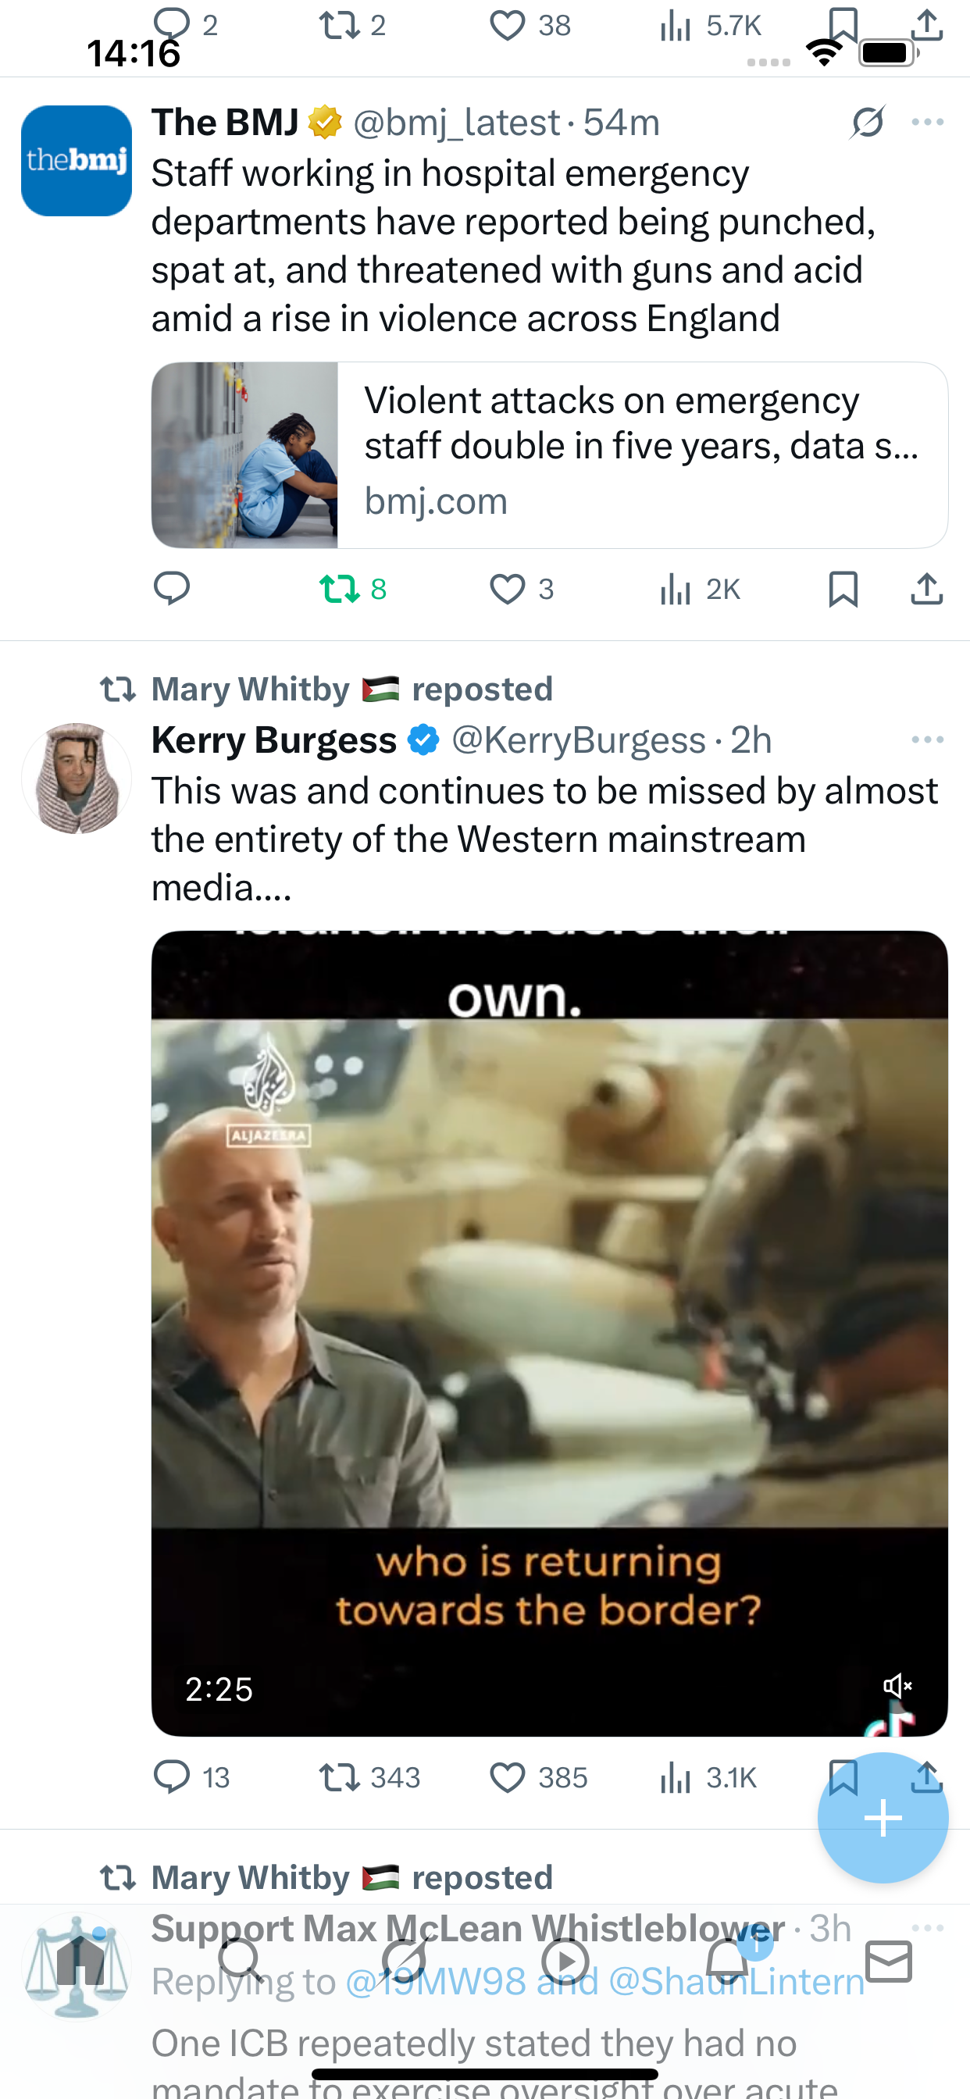Open Messages tab
The height and width of the screenshot is (2099, 970).
[x=889, y=1961]
